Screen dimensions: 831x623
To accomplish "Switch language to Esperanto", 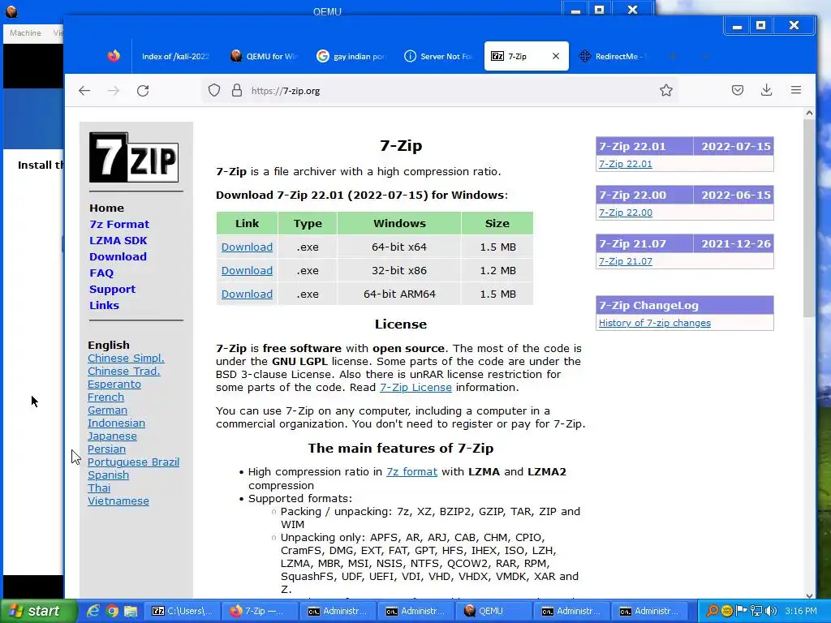I will click(x=114, y=384).
